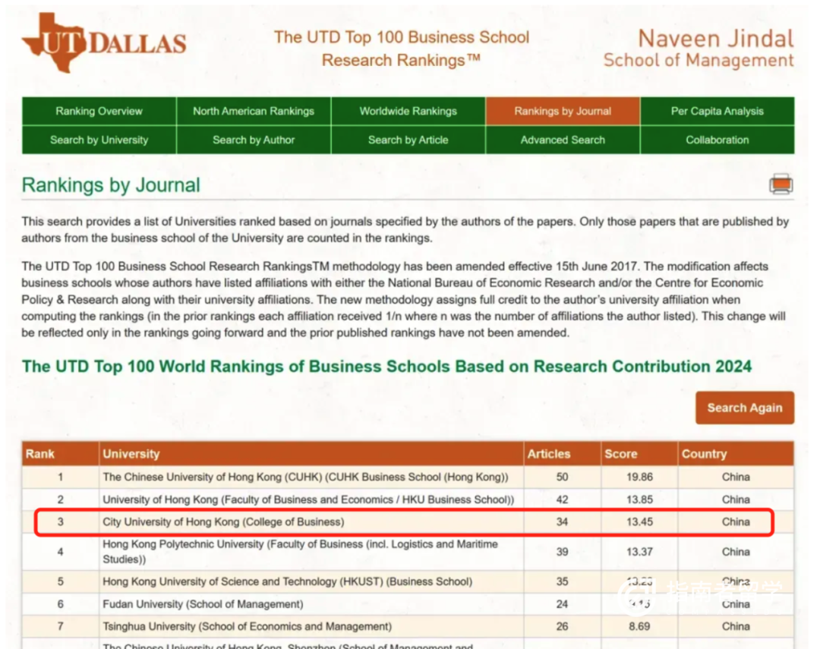The height and width of the screenshot is (649, 820).
Task: Open the Ranking Overview tab
Action: point(99,112)
